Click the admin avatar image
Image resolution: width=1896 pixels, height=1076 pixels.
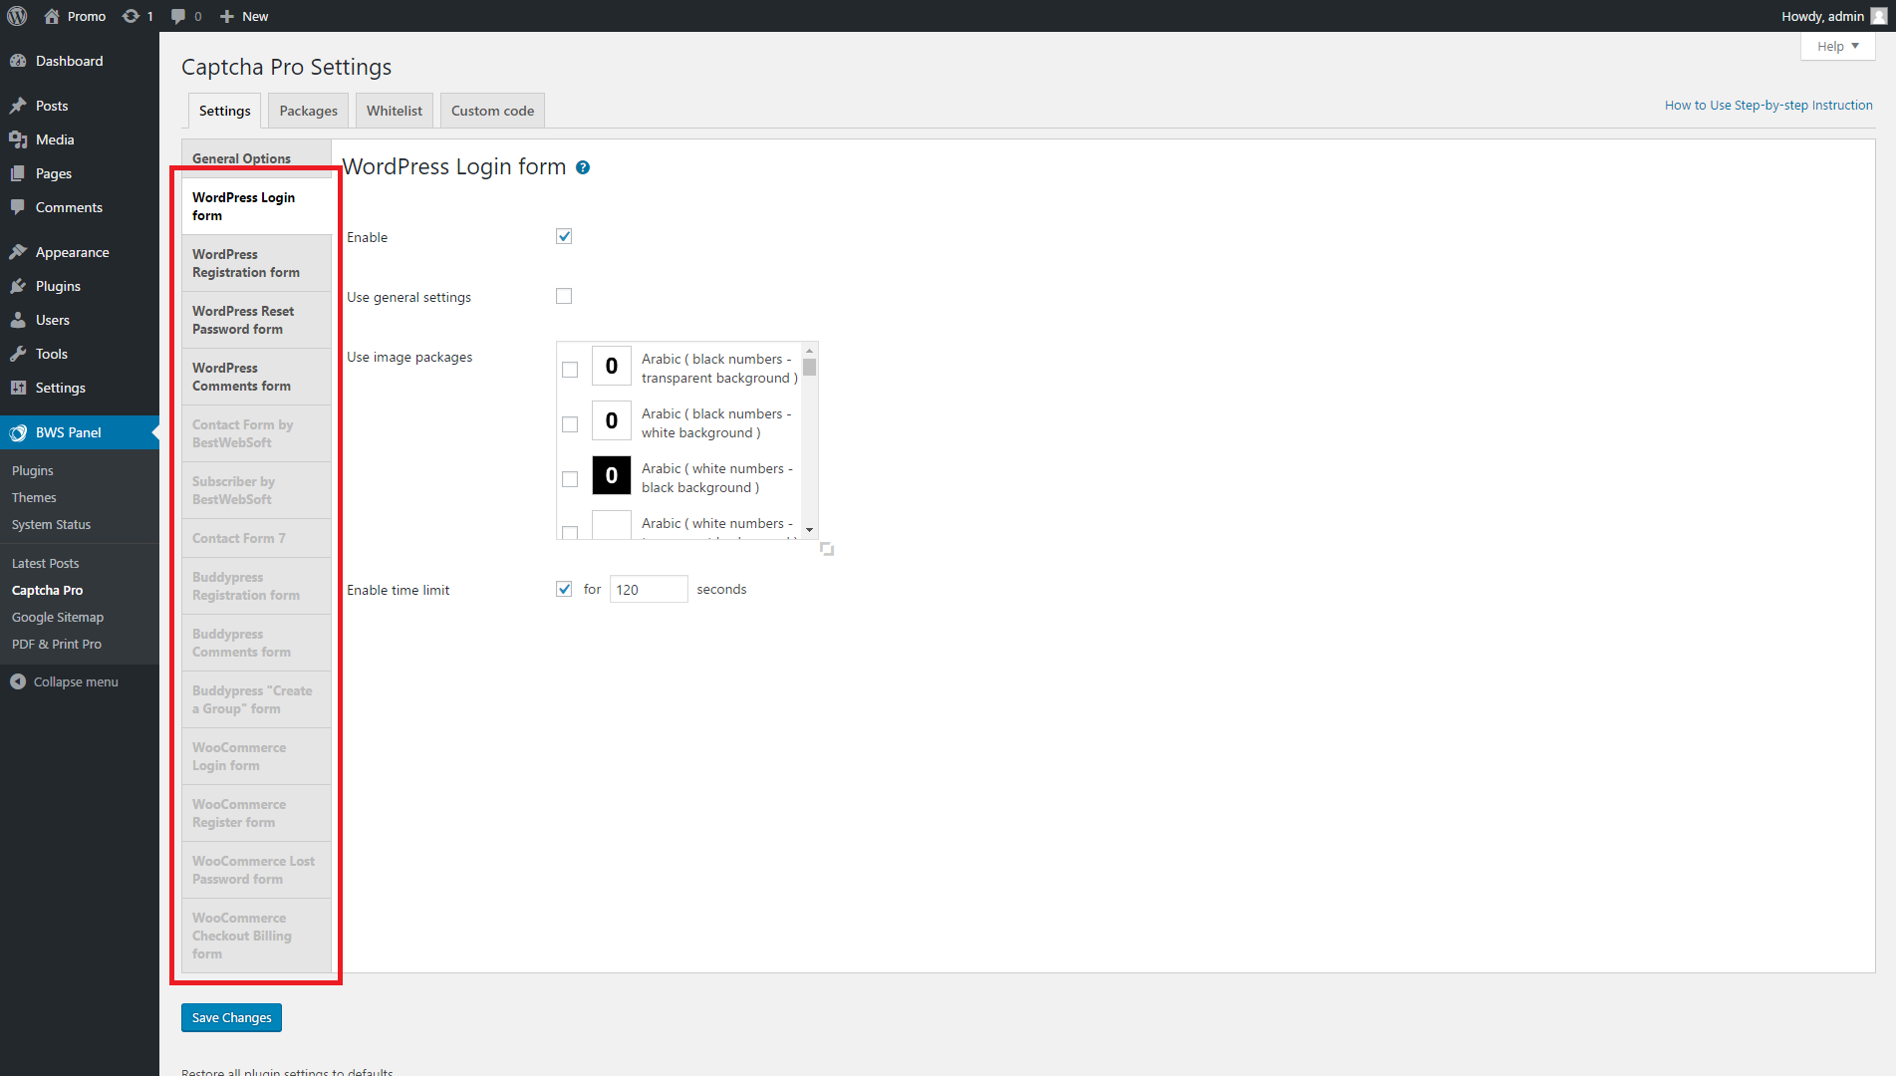pos(1879,16)
